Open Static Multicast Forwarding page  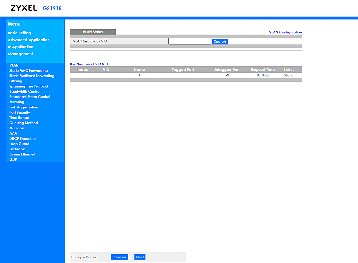[32, 76]
